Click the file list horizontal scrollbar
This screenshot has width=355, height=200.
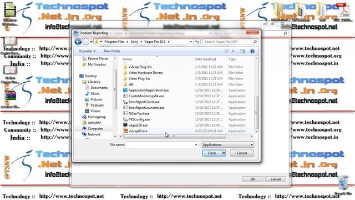(174, 136)
